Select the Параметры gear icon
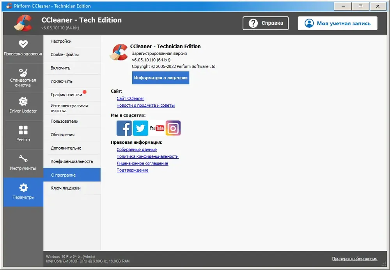390x270 pixels. click(23, 188)
